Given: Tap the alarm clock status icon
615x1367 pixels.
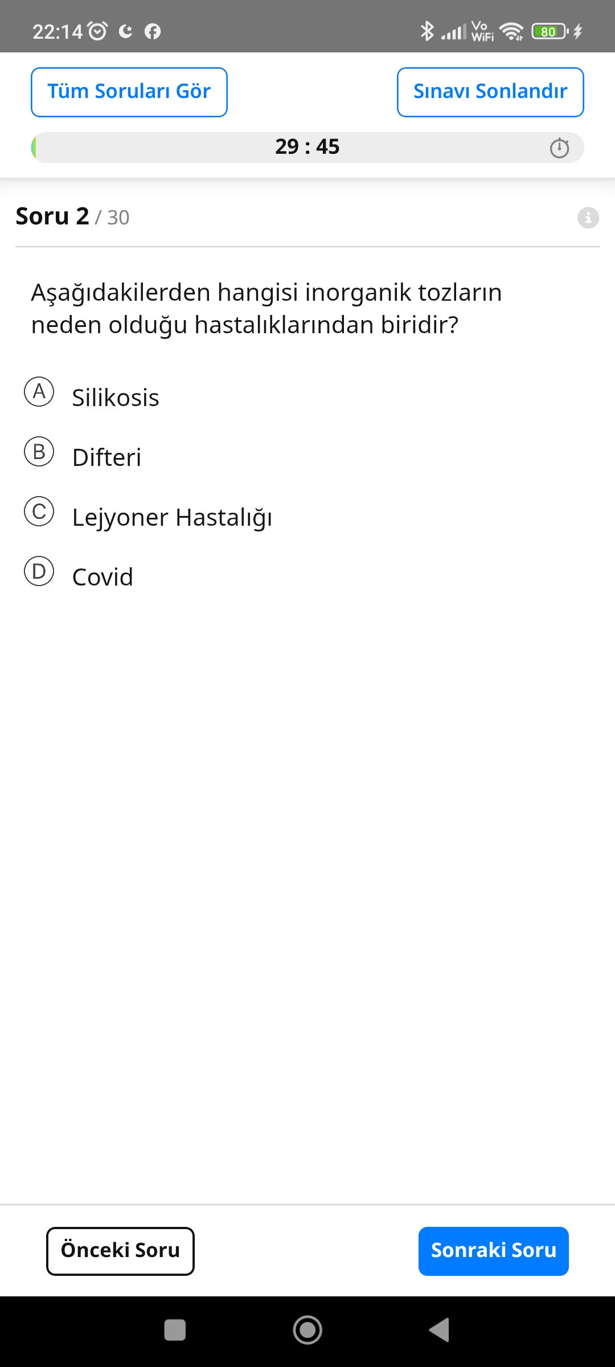Looking at the screenshot, I should tap(98, 31).
